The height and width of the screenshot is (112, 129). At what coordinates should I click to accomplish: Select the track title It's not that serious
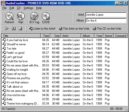click(17, 82)
